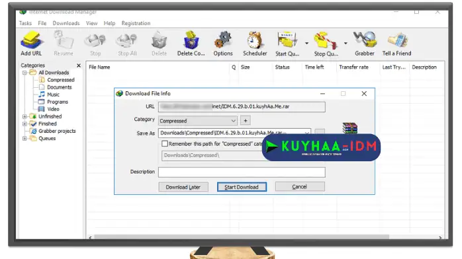
Task: Click the Save As path field
Action: tap(234, 133)
